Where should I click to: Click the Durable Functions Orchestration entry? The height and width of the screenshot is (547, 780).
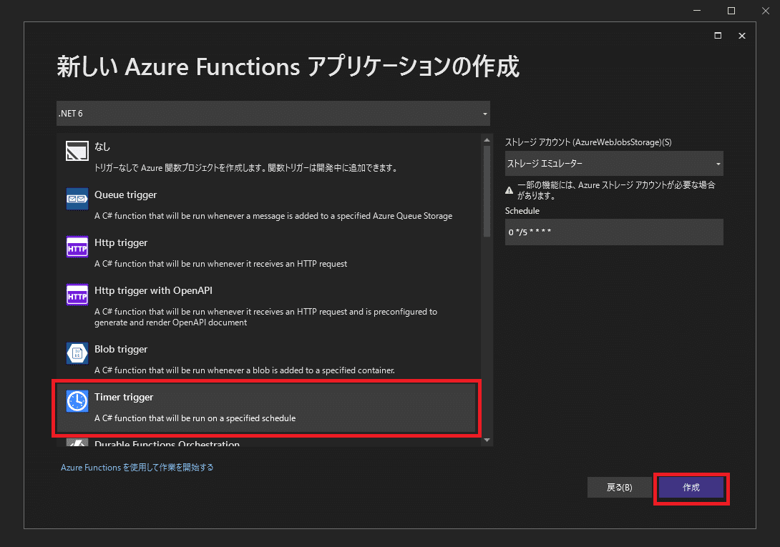pos(167,443)
